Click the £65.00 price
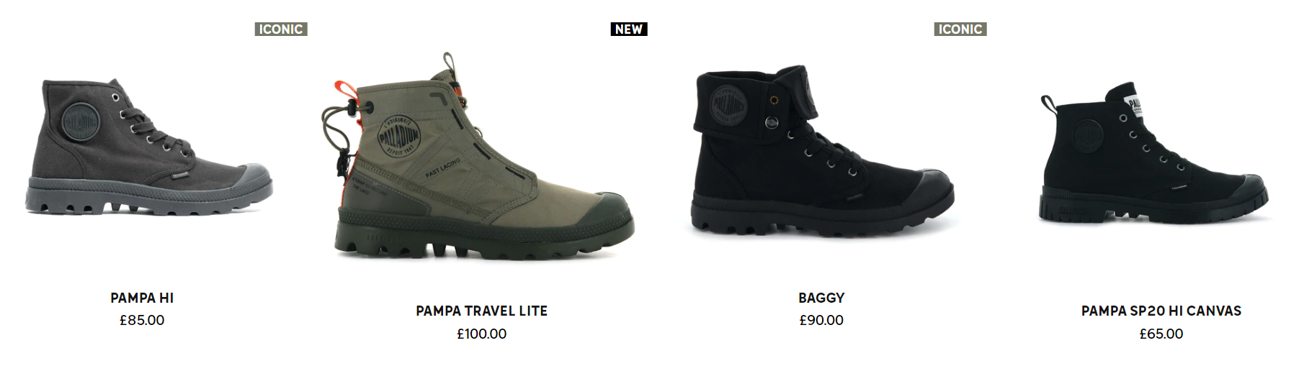 (x=1161, y=334)
